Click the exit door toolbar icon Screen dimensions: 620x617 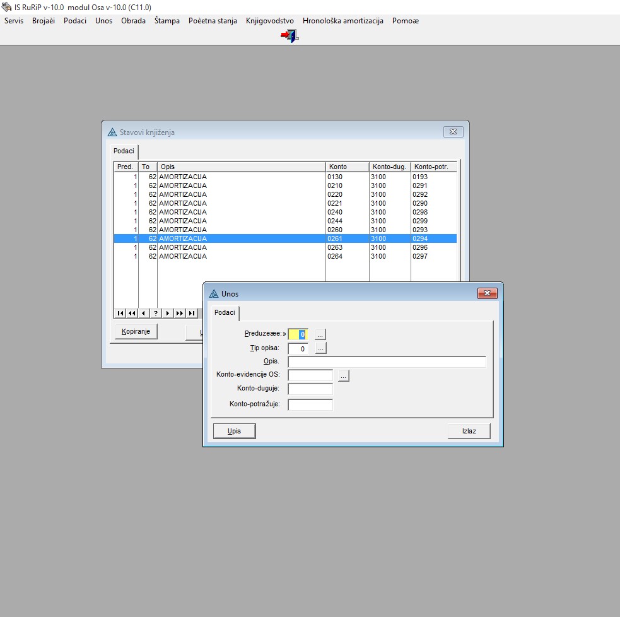290,36
